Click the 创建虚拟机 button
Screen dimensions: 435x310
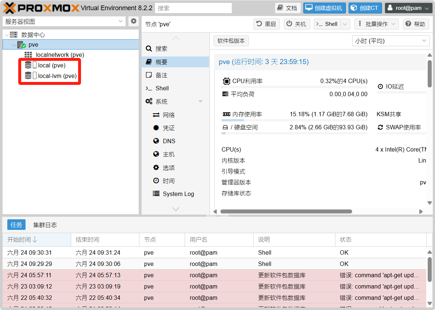(x=324, y=8)
